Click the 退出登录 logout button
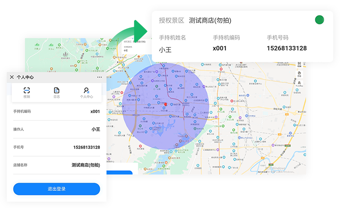The height and width of the screenshot is (213, 340). pyautogui.click(x=57, y=189)
